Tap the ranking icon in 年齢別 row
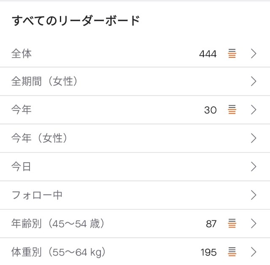The height and width of the screenshot is (265, 270). [x=232, y=223]
